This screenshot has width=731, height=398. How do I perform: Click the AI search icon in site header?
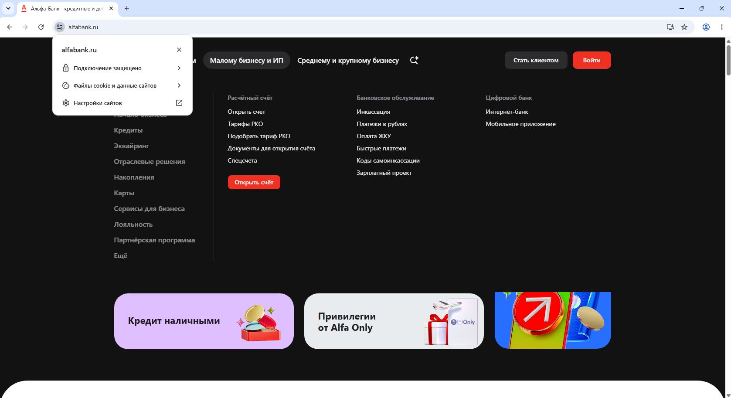(414, 60)
